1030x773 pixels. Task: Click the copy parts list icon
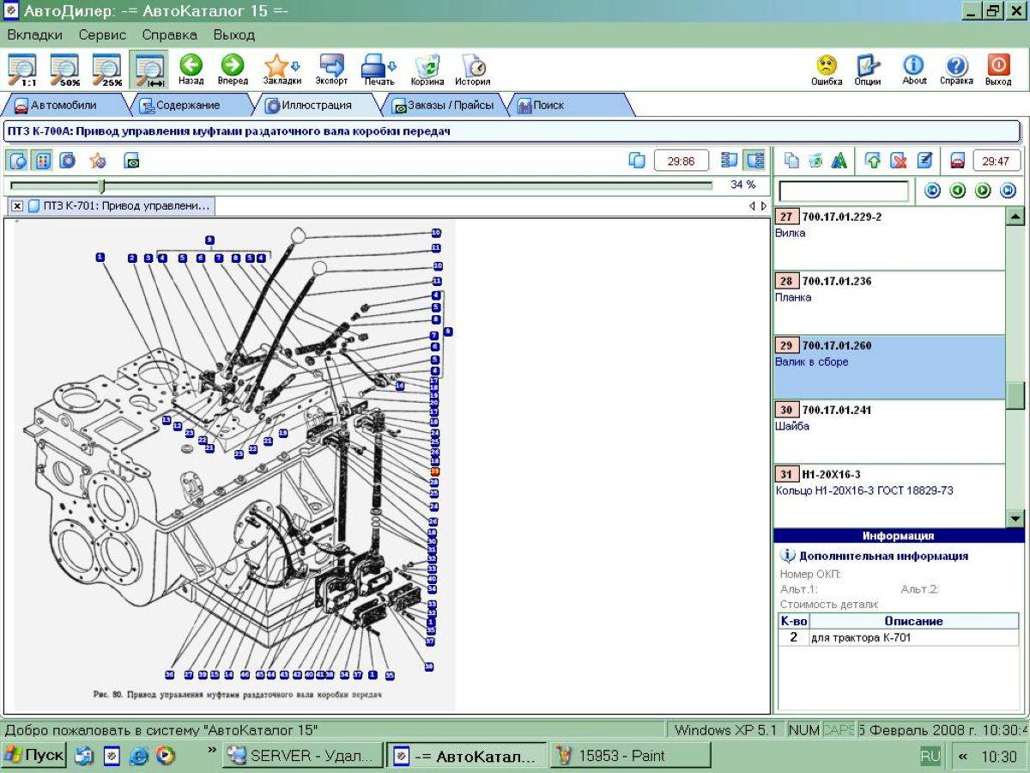[x=791, y=161]
